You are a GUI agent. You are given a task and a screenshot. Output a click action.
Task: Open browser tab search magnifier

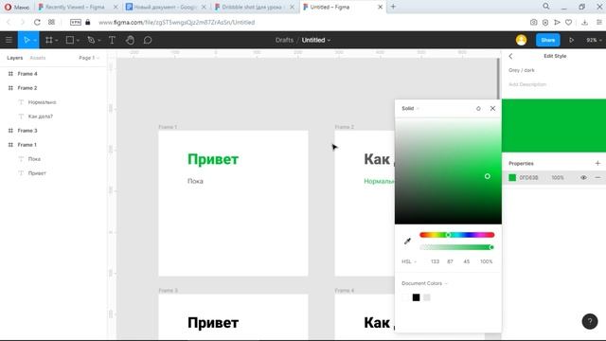(x=545, y=7)
